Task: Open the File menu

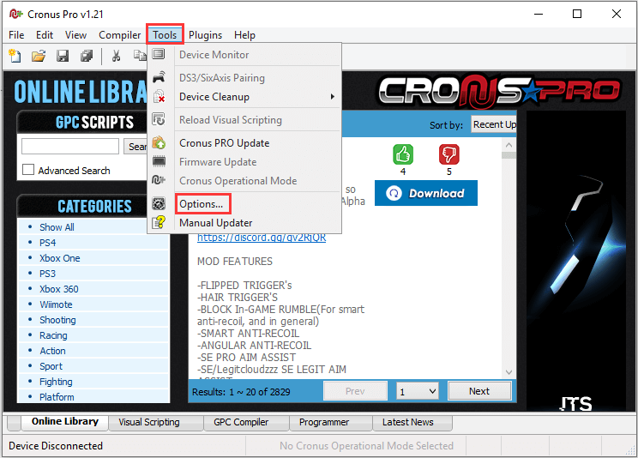Action: click(x=16, y=35)
